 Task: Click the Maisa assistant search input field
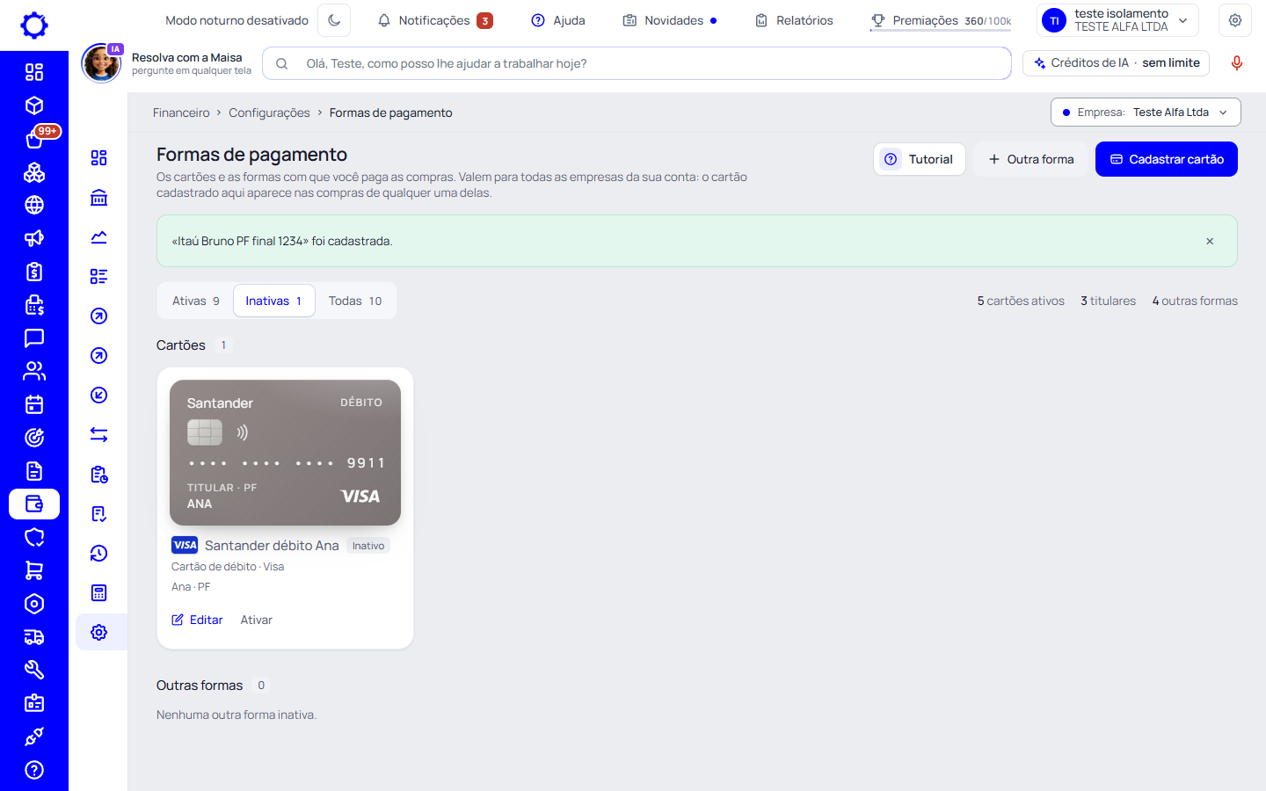tap(637, 63)
